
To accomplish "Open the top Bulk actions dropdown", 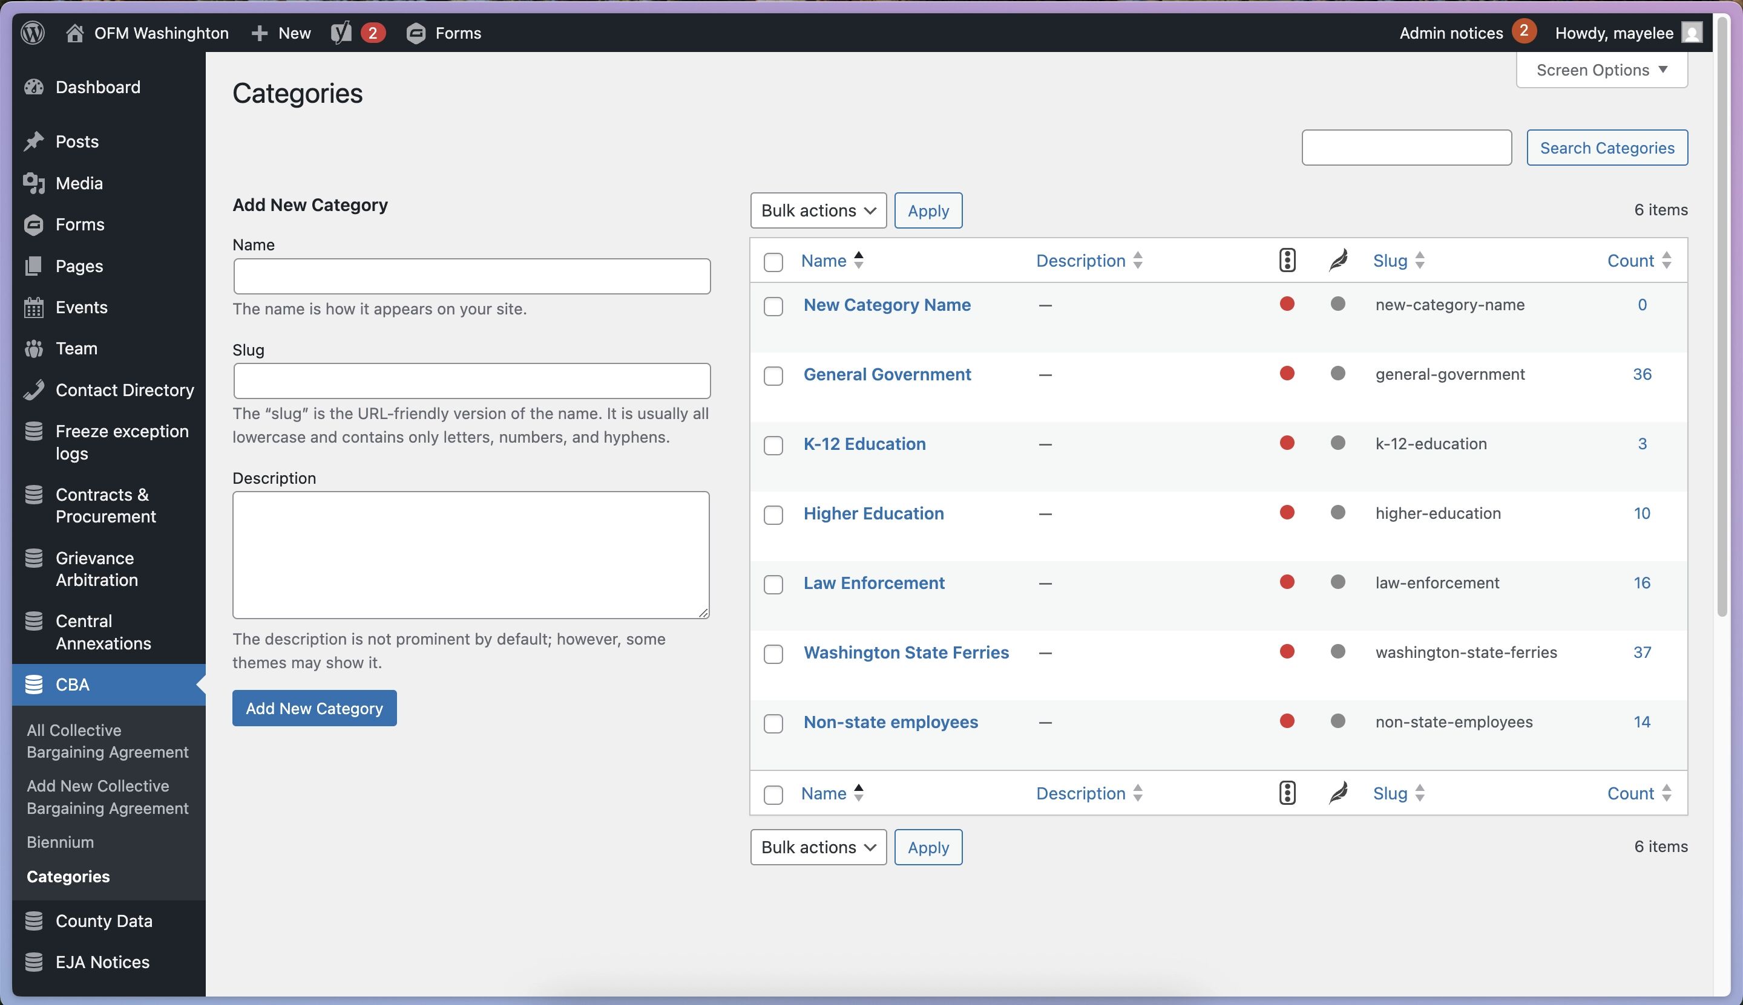I will coord(818,210).
